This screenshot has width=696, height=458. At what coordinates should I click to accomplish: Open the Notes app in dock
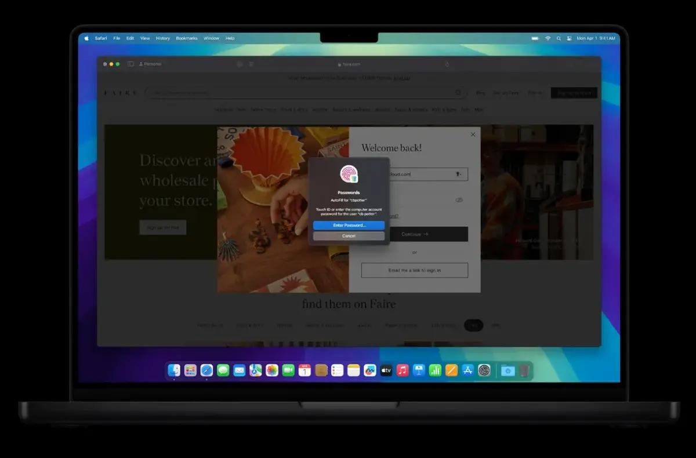[x=354, y=370]
